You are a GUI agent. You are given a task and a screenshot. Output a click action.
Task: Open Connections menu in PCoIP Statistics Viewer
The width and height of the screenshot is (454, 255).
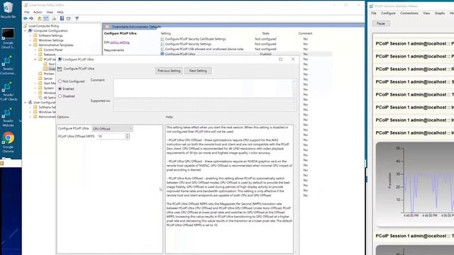(x=409, y=13)
